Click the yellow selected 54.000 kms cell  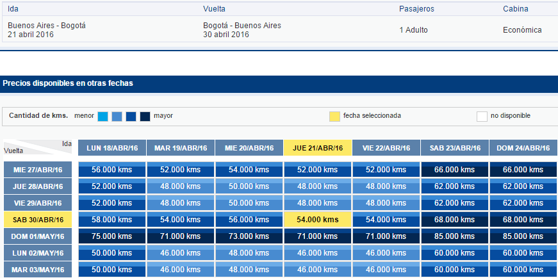pos(318,220)
